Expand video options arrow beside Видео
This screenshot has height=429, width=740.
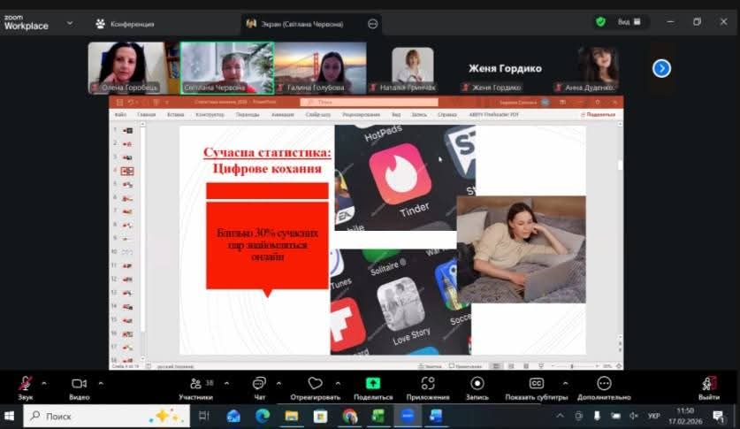[100, 383]
